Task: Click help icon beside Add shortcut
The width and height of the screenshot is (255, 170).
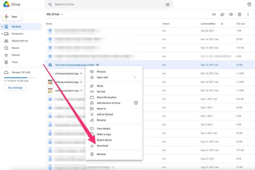Action: pos(136,103)
